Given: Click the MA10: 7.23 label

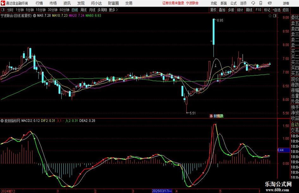Looking at the screenshot, I should 60,16.
